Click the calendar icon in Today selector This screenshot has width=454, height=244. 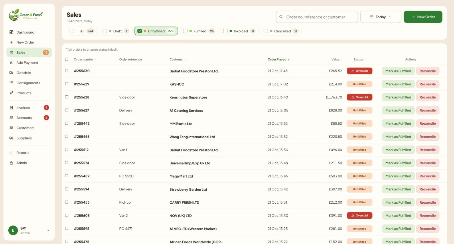(x=372, y=17)
